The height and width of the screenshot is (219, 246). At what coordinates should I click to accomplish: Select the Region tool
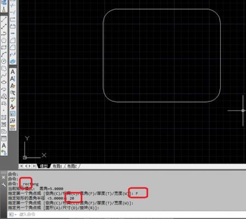click(x=4, y=131)
